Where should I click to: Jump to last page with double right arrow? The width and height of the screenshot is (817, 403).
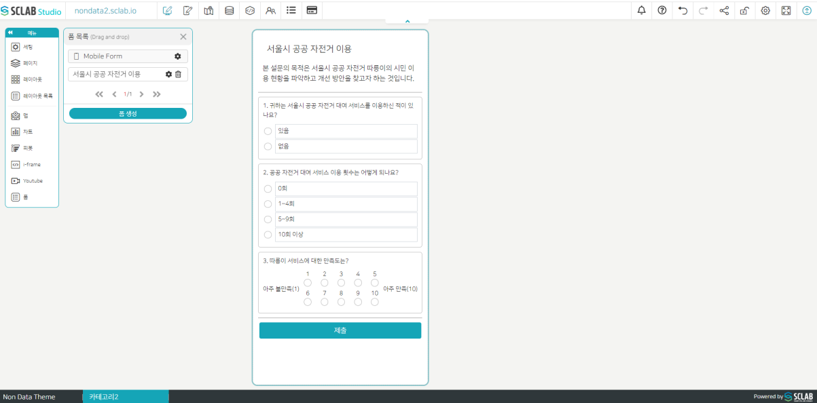156,94
